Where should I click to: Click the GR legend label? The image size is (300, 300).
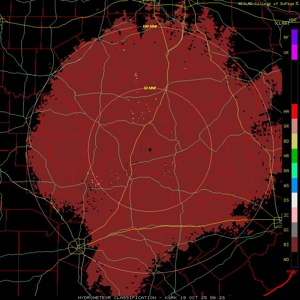click(x=286, y=126)
